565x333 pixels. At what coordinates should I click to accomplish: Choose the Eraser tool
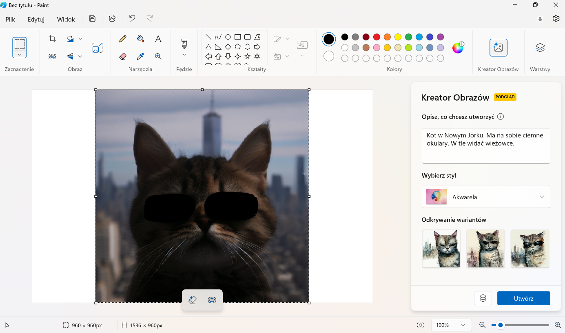122,57
